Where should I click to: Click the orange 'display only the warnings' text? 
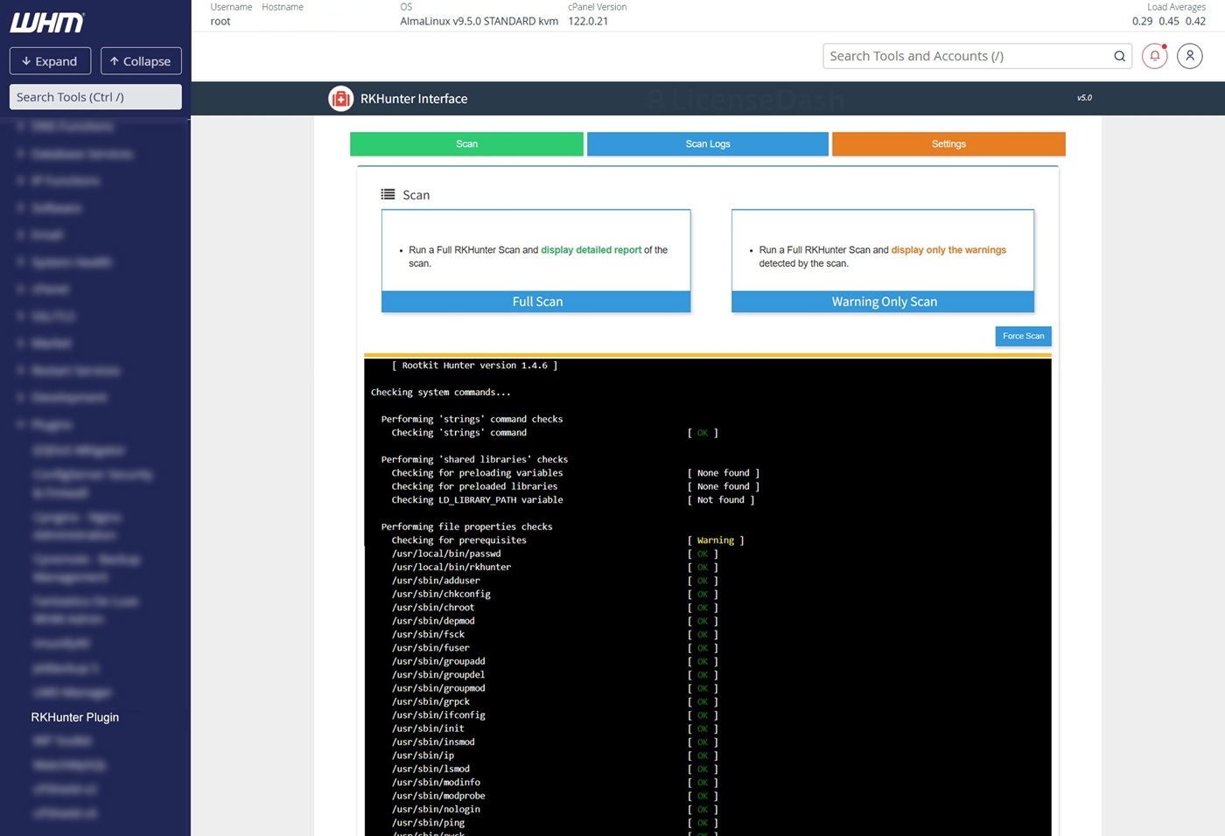click(948, 250)
